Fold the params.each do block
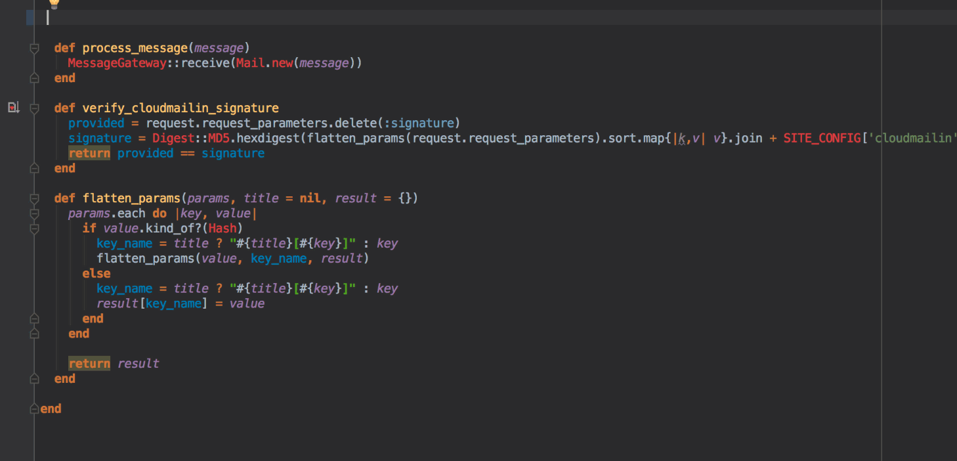957x461 pixels. 34,213
